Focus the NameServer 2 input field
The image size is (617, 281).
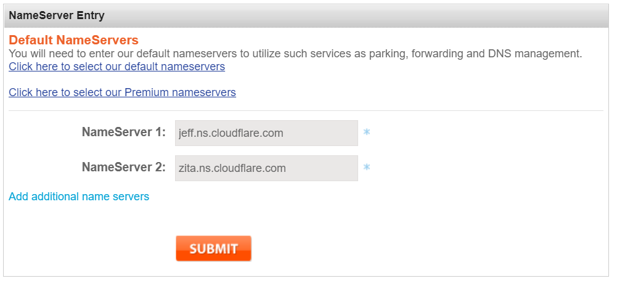pos(266,168)
